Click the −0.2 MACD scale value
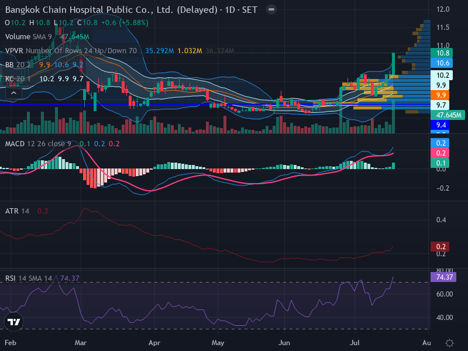Viewport: 468px width, 351px height. pyautogui.click(x=443, y=188)
